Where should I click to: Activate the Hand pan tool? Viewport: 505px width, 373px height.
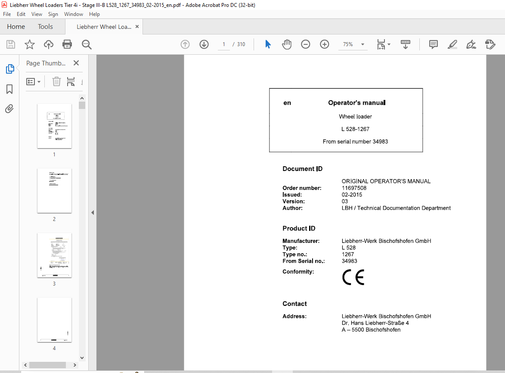click(x=287, y=44)
